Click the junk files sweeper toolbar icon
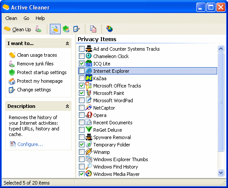 click(x=39, y=29)
